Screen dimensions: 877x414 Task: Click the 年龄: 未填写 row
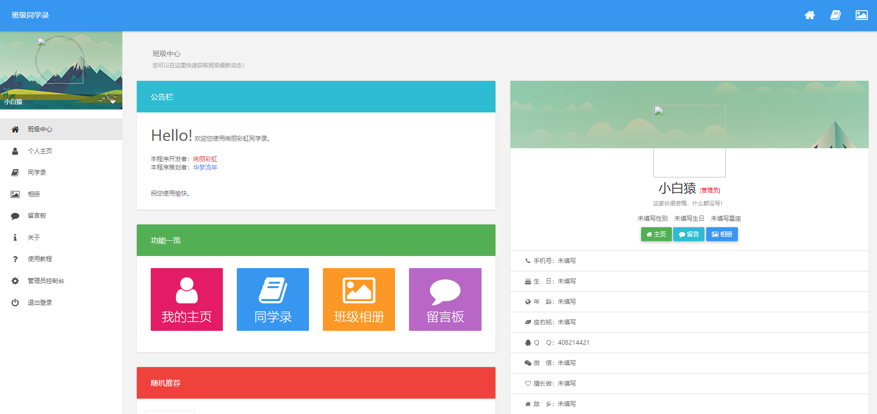click(690, 302)
